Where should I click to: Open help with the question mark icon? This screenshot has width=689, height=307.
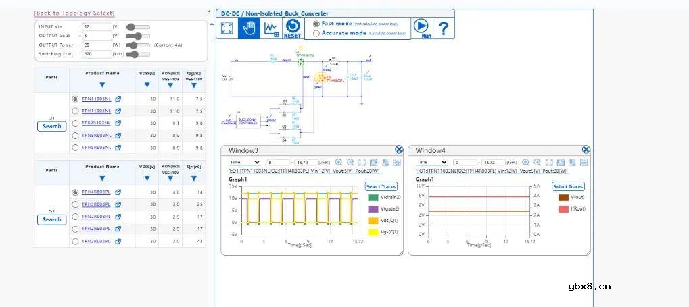click(444, 28)
